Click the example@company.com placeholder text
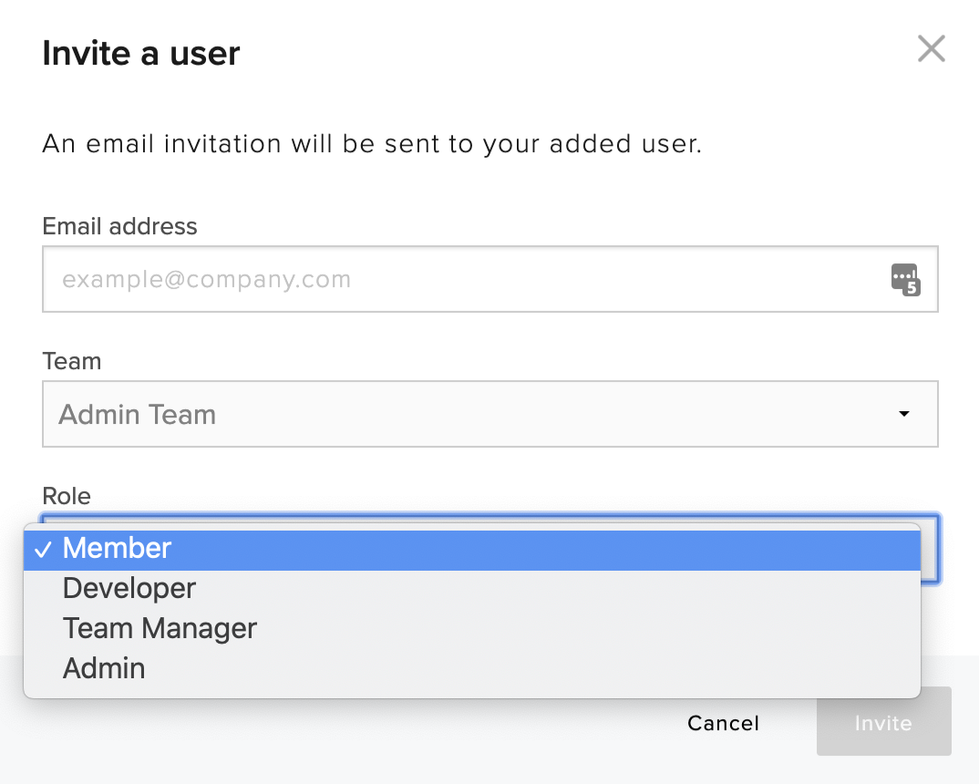 (x=207, y=280)
